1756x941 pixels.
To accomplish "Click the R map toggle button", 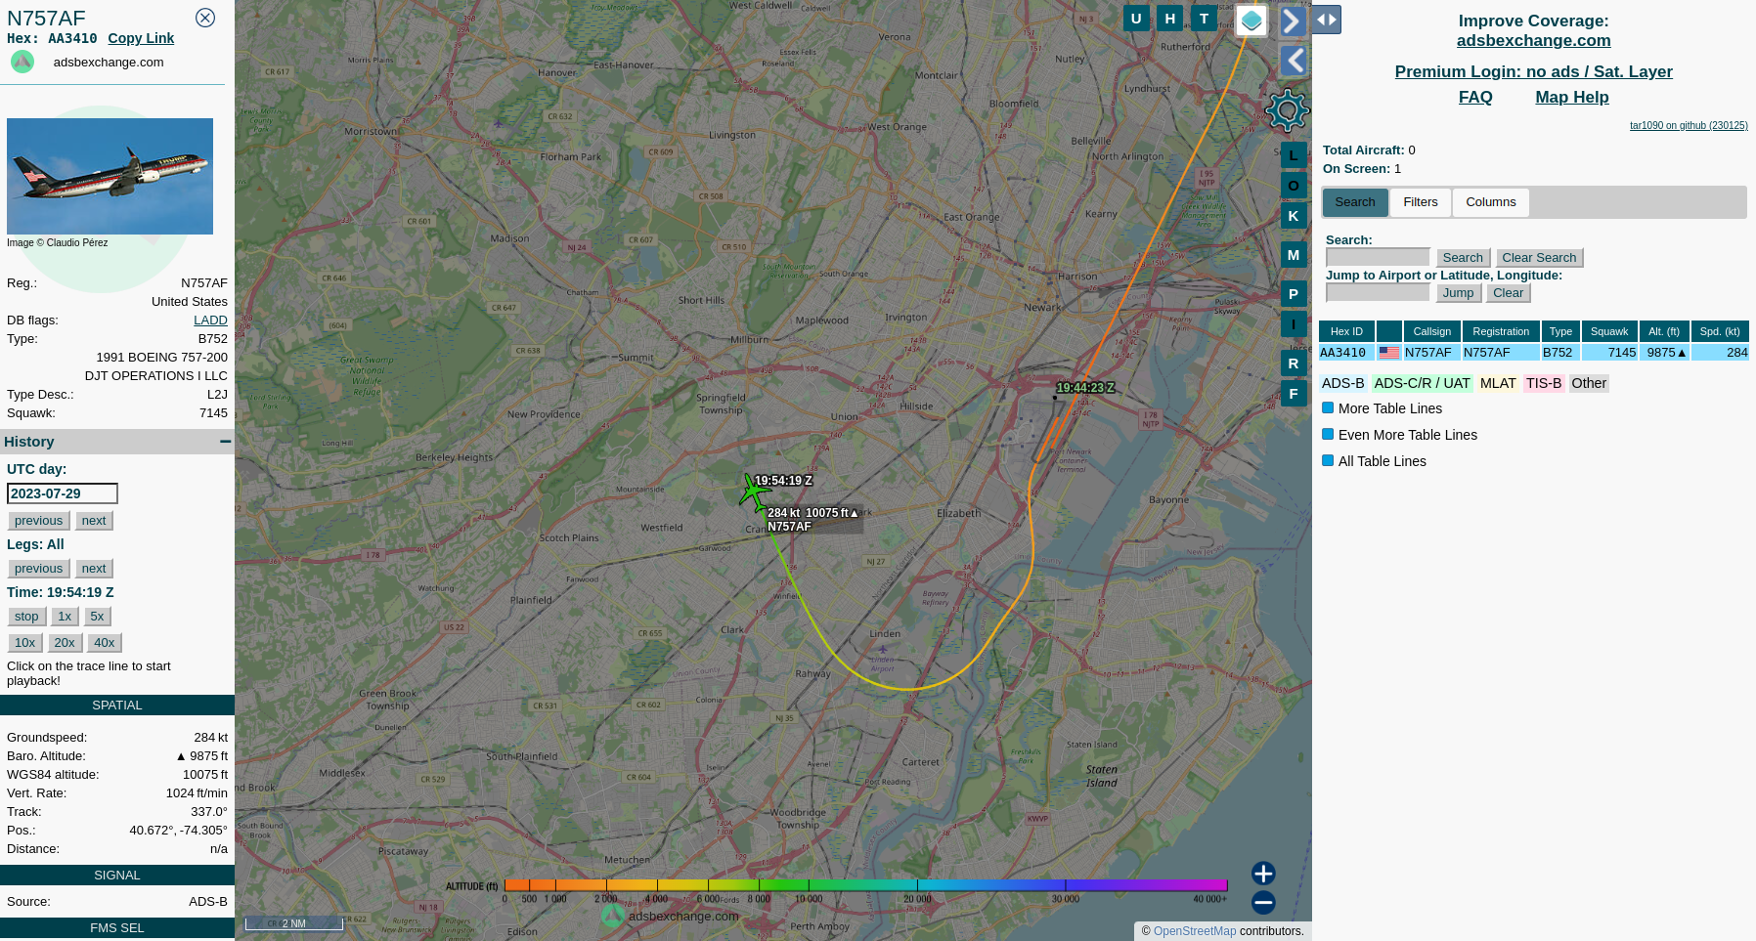I will tap(1294, 364).
